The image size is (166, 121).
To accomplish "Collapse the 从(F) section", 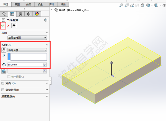I will (x=47, y=33).
